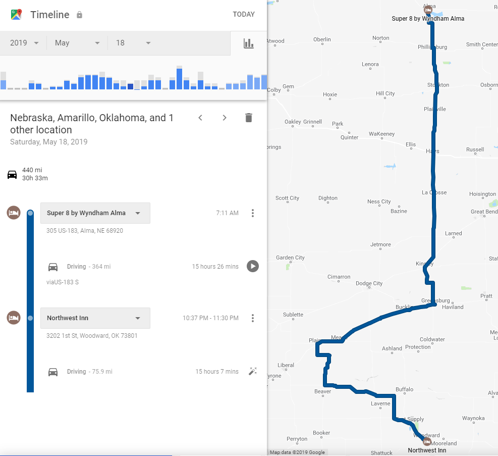Click the car icon for 364 mi drive

coord(53,267)
